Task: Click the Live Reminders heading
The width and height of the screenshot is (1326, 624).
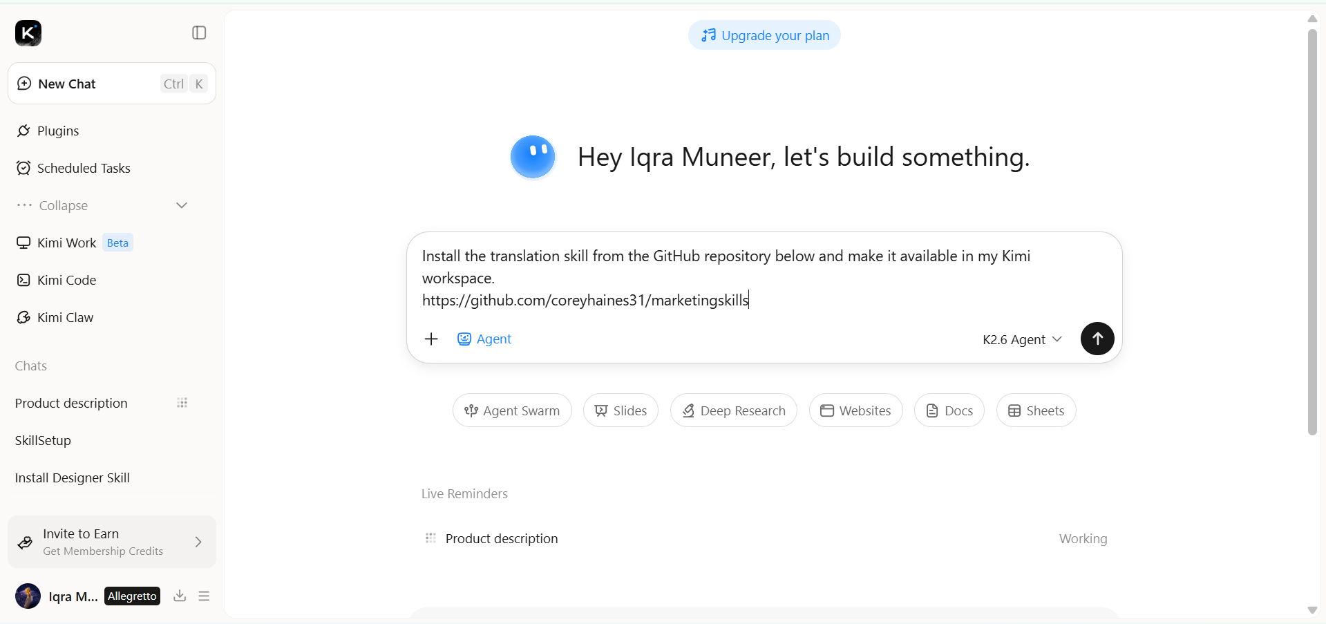Action: click(465, 494)
